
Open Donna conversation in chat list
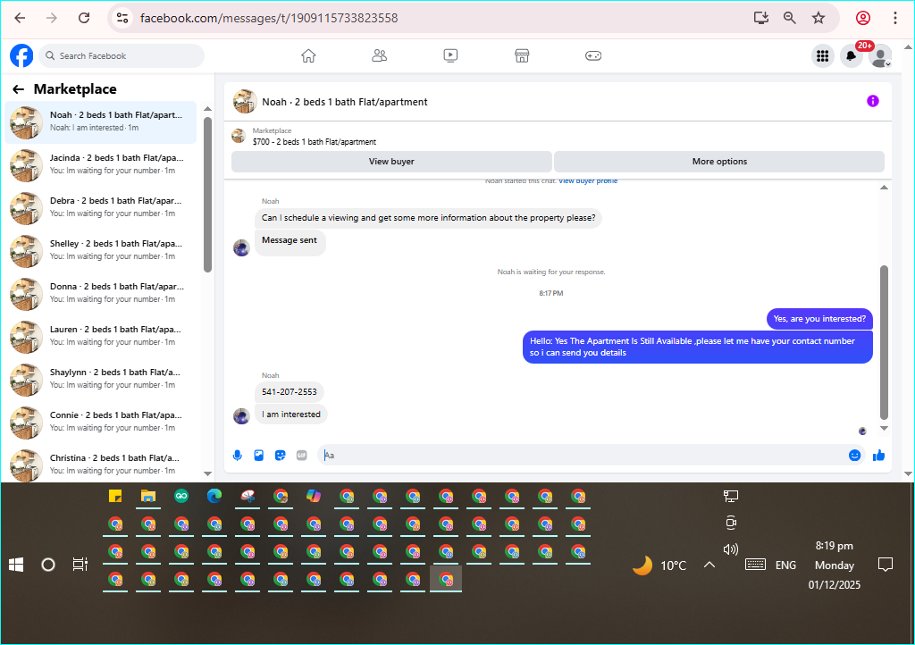coord(100,293)
